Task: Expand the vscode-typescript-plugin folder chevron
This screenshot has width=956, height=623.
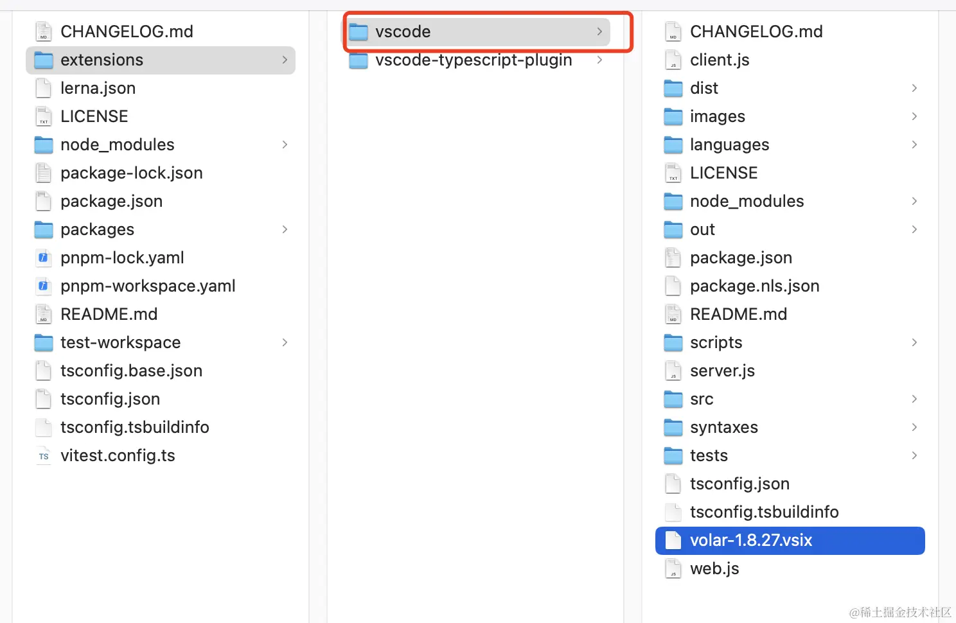Action: 599,60
